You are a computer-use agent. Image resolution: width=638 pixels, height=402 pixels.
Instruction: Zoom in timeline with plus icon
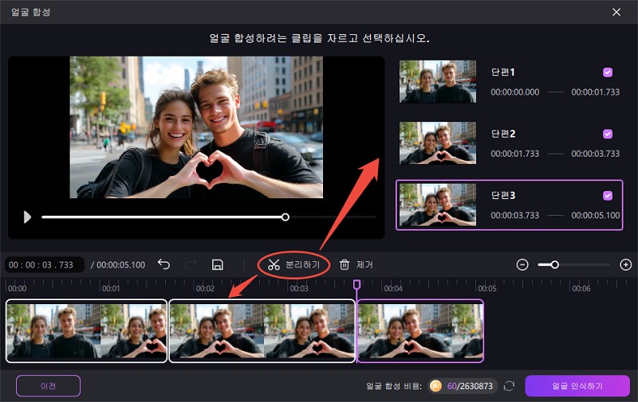(x=625, y=265)
